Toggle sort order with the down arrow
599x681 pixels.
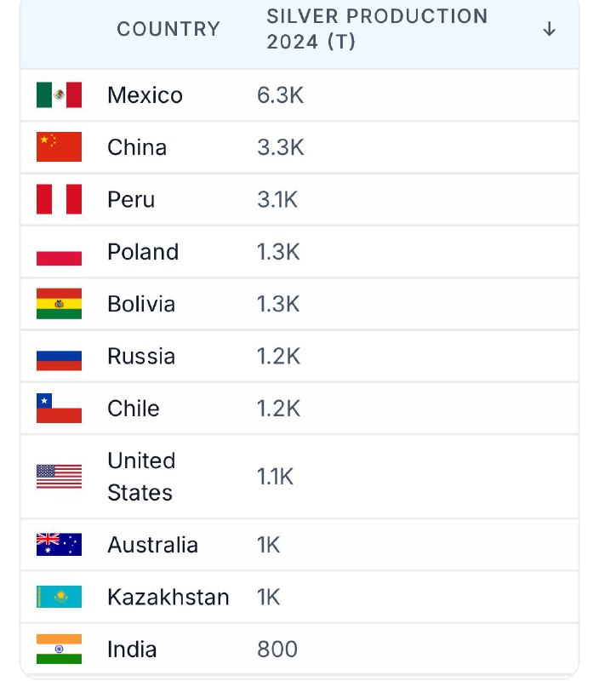pos(549,29)
